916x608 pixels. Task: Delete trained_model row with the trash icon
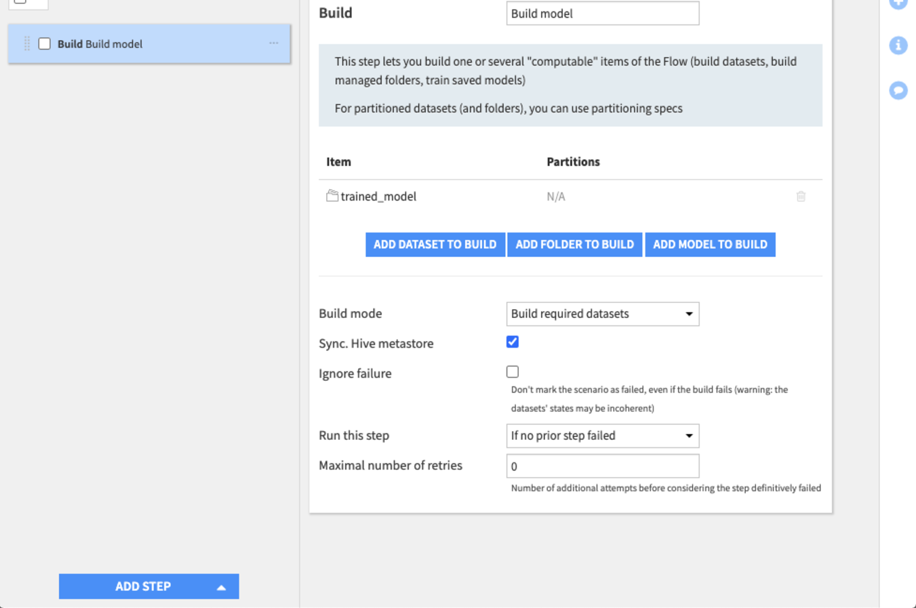[801, 197]
